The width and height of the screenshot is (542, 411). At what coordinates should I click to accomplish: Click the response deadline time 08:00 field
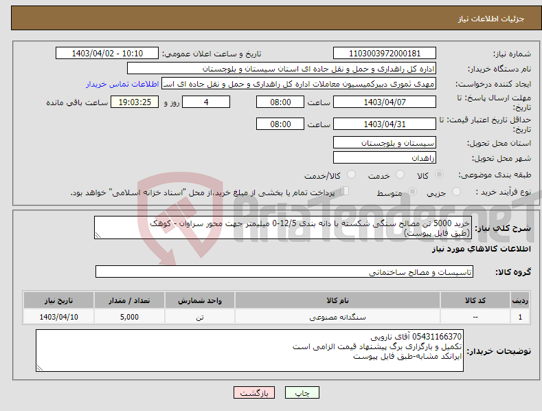(x=280, y=102)
